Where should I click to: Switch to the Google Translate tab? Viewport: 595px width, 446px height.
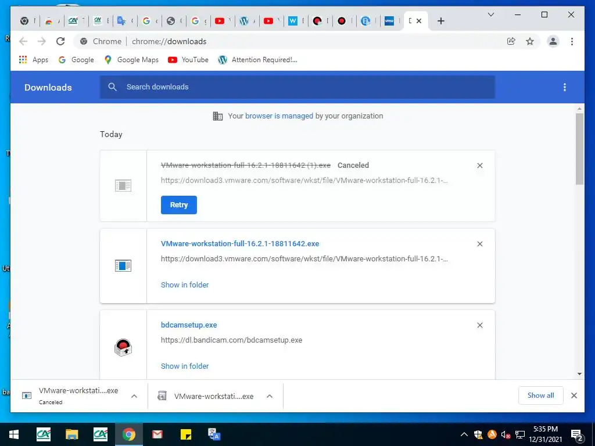pos(125,21)
